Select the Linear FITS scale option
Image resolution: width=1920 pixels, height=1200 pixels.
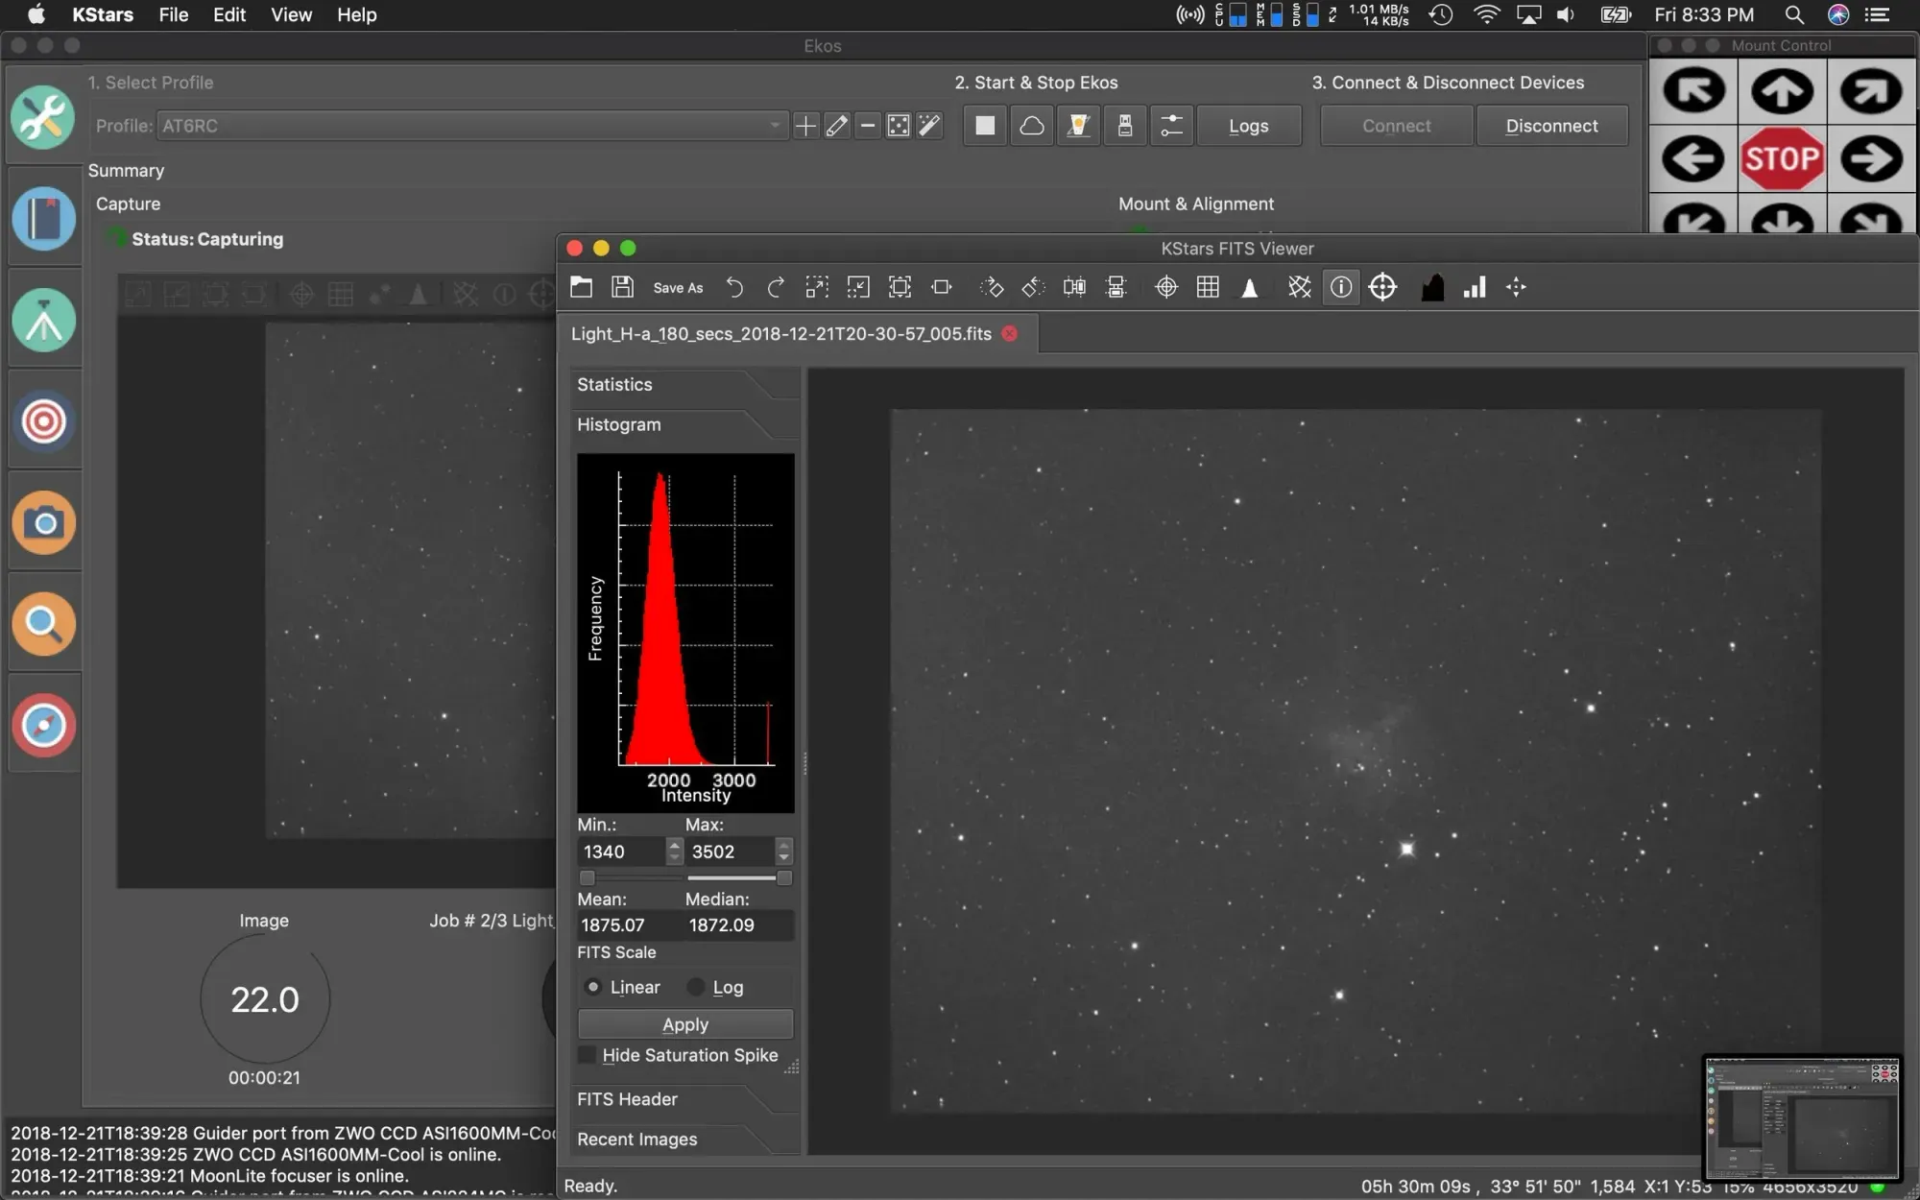point(593,987)
